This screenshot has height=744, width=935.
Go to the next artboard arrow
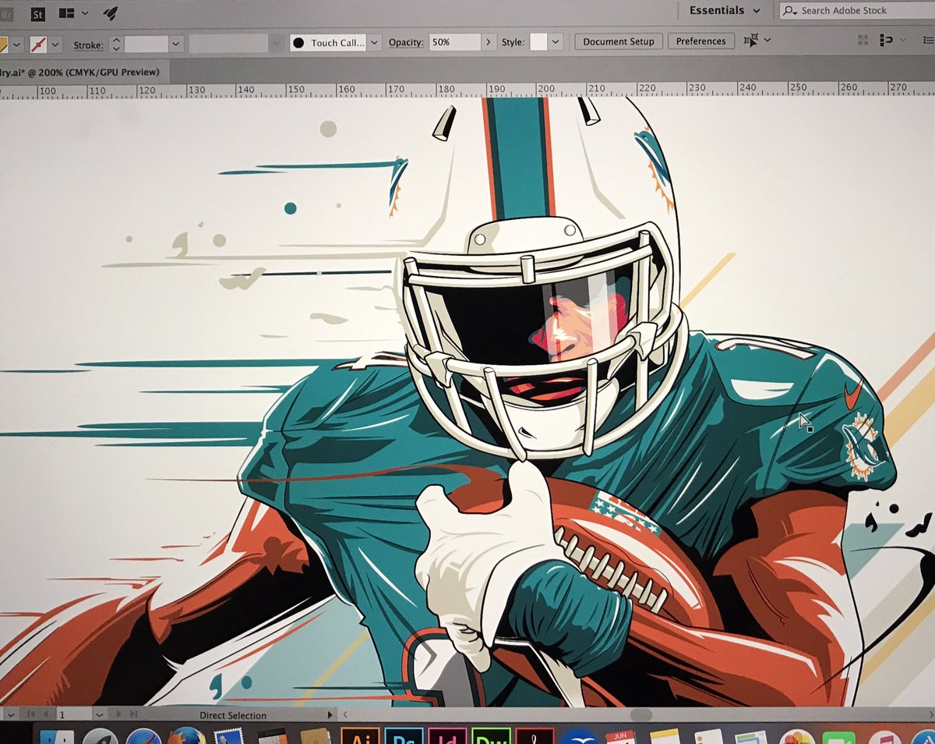pos(119,714)
